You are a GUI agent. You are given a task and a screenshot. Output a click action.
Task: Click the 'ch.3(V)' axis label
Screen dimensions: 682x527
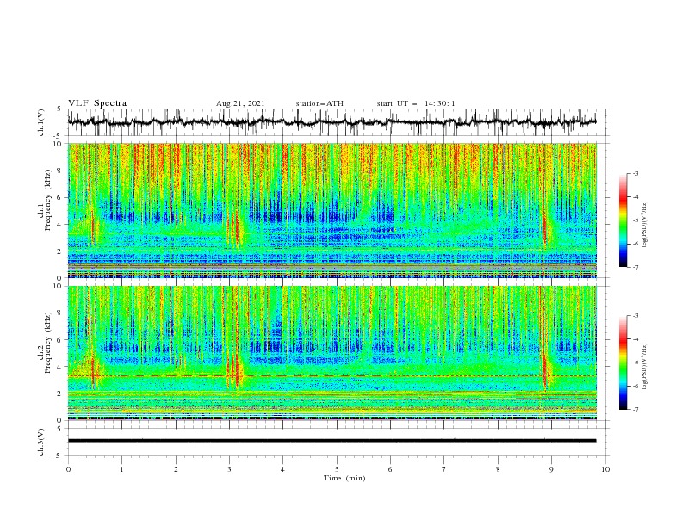point(41,442)
